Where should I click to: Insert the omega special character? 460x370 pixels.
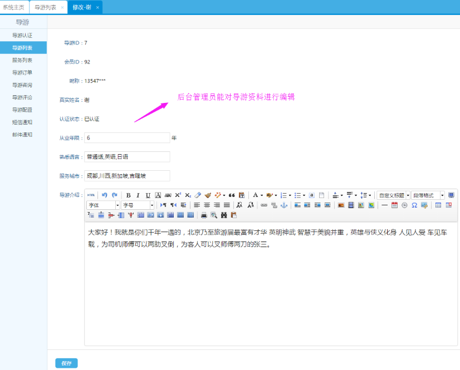(x=414, y=205)
